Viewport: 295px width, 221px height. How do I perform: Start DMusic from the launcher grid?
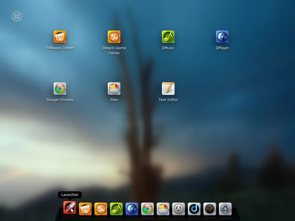(x=168, y=37)
